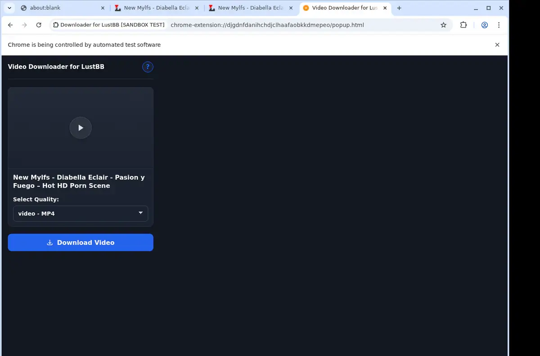Click the Select Quality label
The height and width of the screenshot is (356, 540).
(x=36, y=199)
